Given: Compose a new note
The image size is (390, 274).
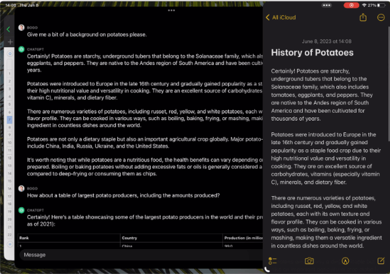Looking at the screenshot, I should click(381, 261).
